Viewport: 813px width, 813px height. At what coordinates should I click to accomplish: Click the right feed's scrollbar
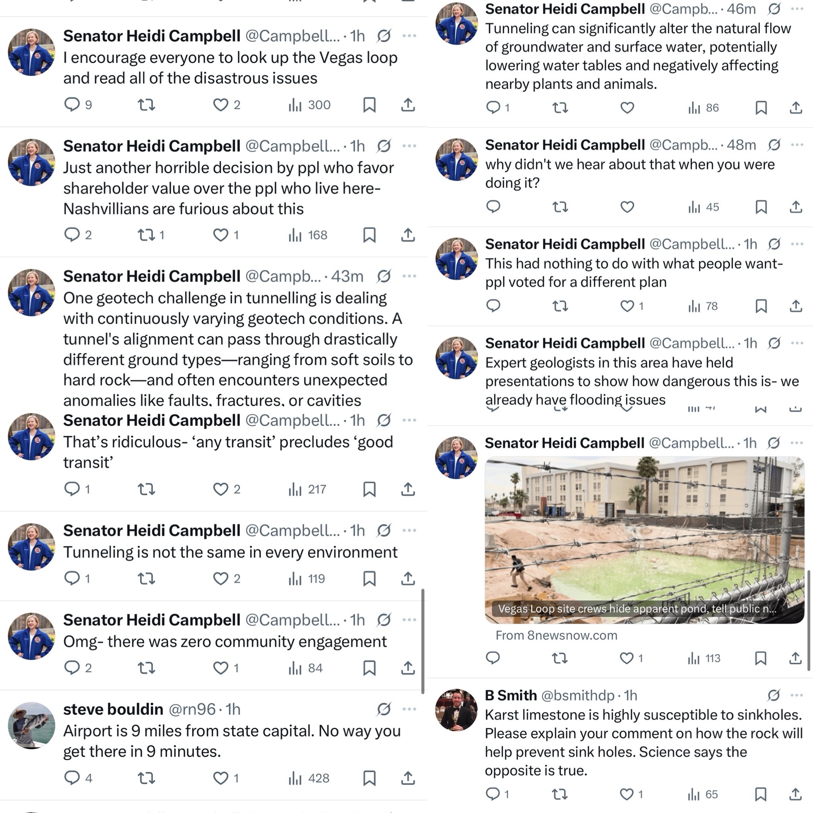(x=809, y=619)
